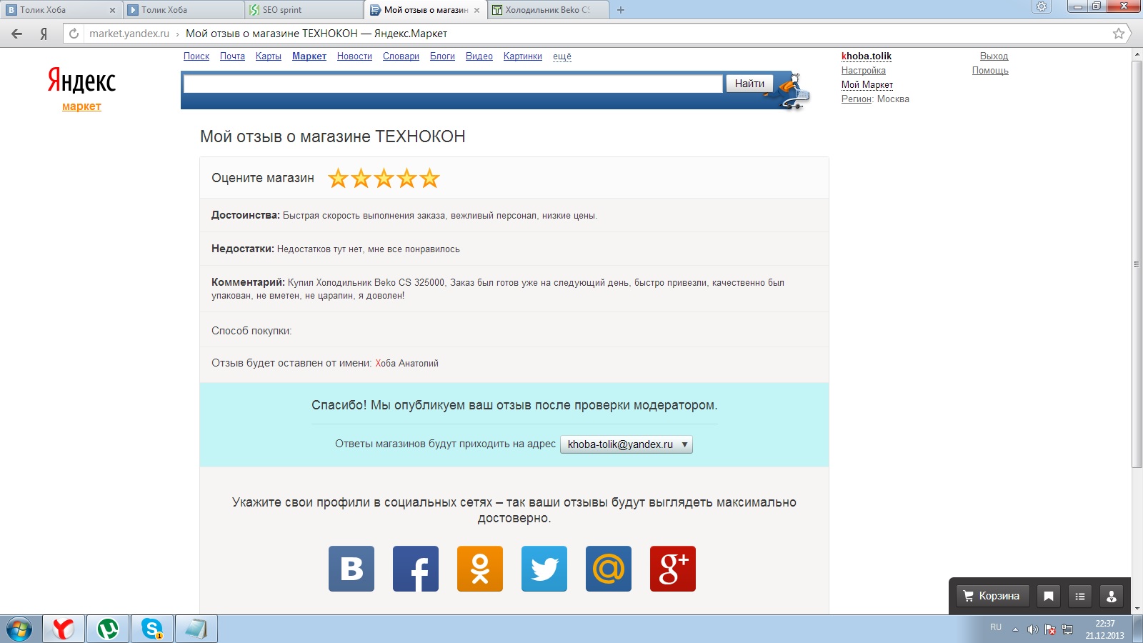This screenshot has width=1143, height=643.
Task: Show hidden tray icons arrow
Action: click(x=1015, y=629)
